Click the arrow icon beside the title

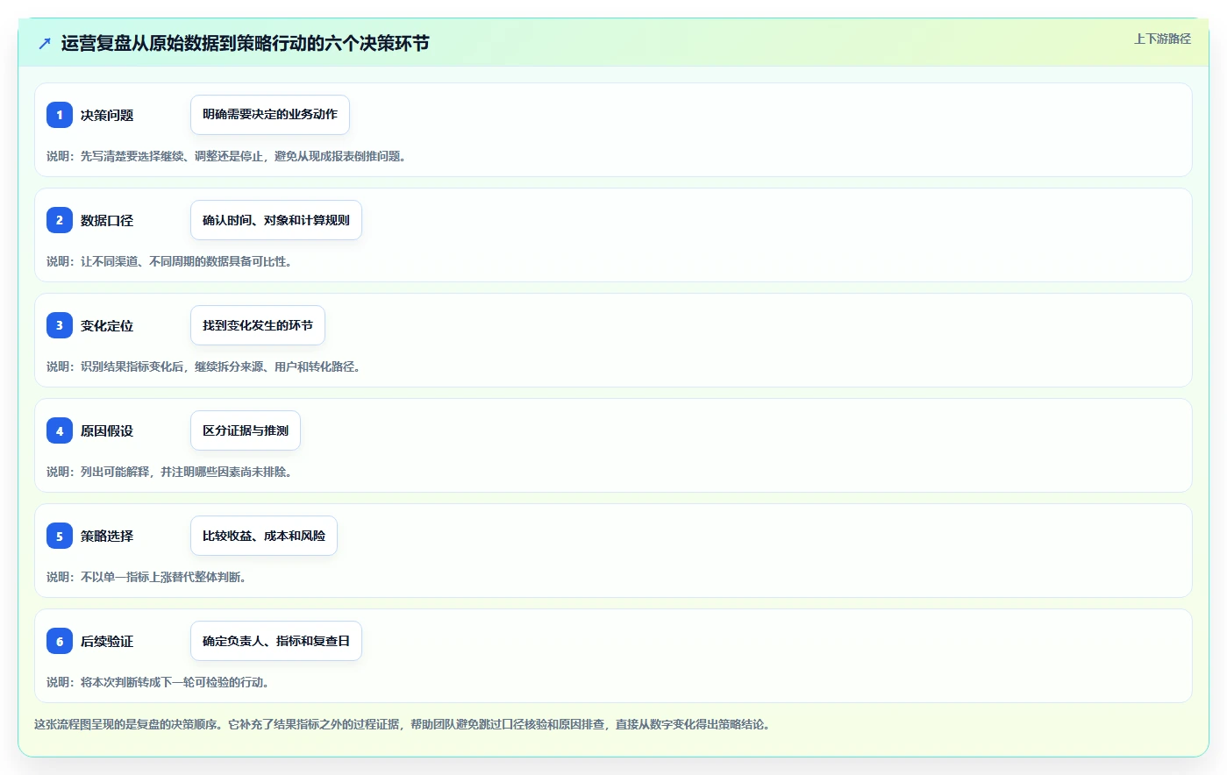[45, 43]
